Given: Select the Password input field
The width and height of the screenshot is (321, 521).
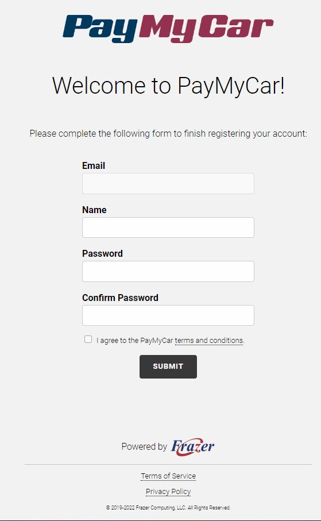Looking at the screenshot, I should tap(168, 272).
